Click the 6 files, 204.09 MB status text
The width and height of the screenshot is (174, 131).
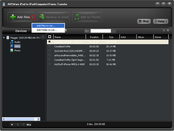96,124
